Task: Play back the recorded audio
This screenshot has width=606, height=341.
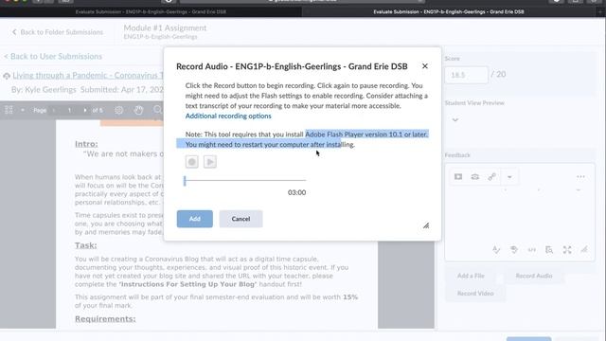Action: point(210,162)
